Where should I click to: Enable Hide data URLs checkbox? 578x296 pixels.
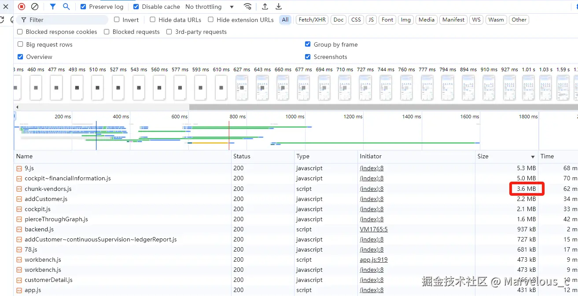pos(152,19)
